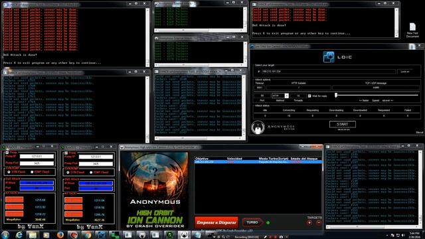Open Windows Explorer folder icon on taskbar
This screenshot has height=239, width=425.
tap(33, 234)
